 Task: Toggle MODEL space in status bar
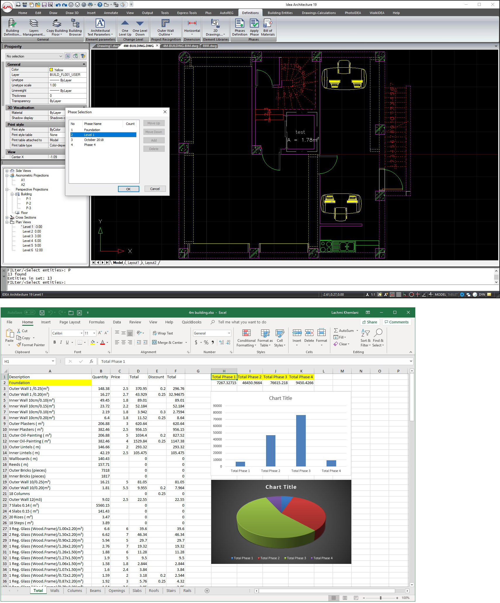[x=440, y=294]
